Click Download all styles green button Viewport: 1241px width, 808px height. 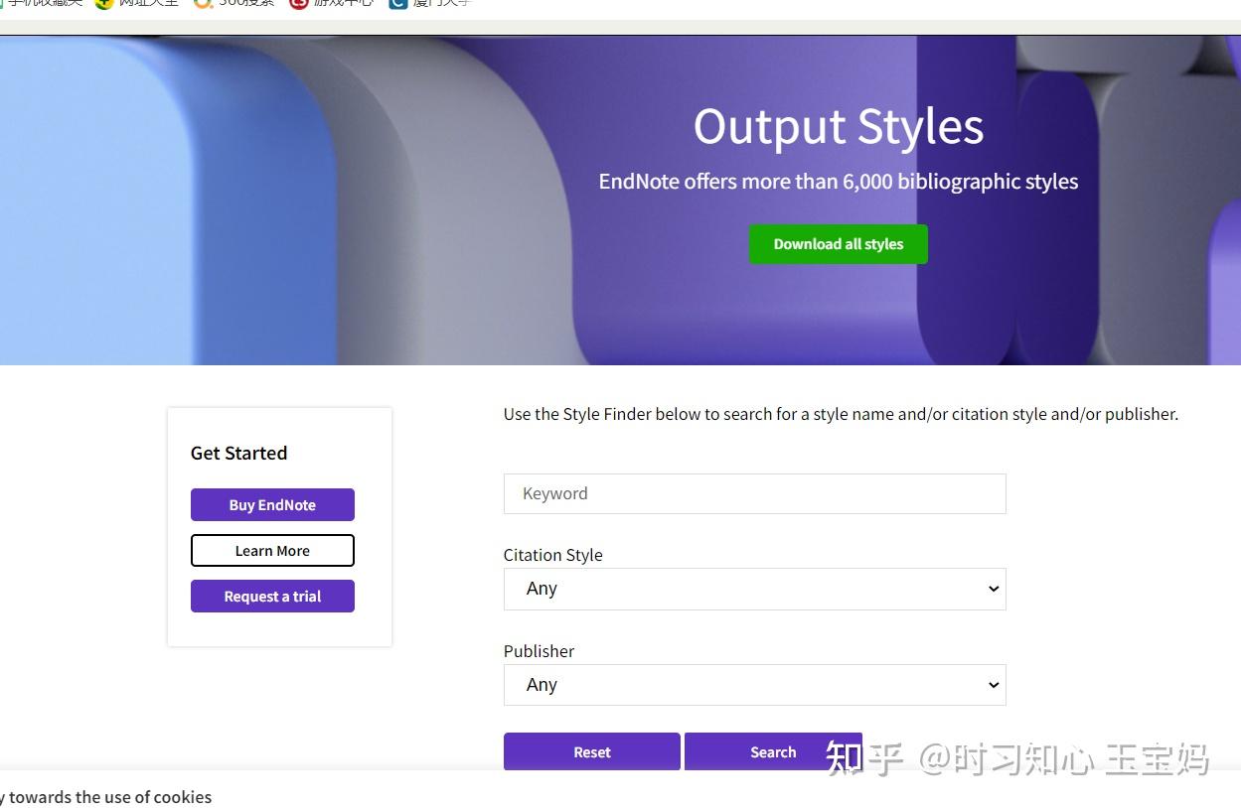838,244
